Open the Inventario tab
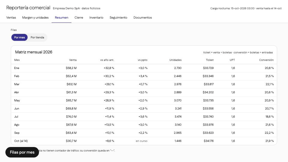288x162 pixels. (x=96, y=17)
